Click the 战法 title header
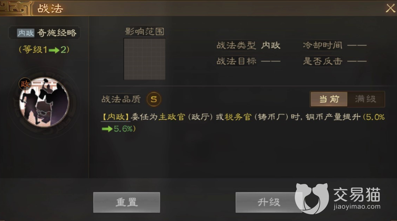This screenshot has width=397, height=221. (x=50, y=9)
